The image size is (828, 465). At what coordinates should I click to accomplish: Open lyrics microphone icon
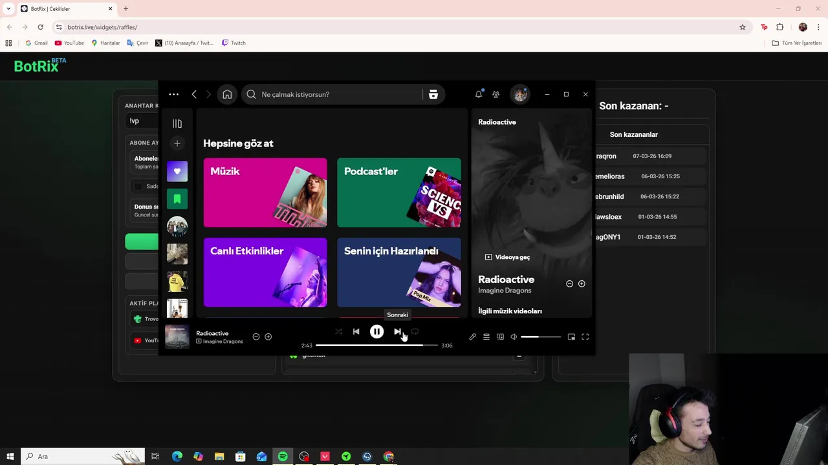[472, 336]
